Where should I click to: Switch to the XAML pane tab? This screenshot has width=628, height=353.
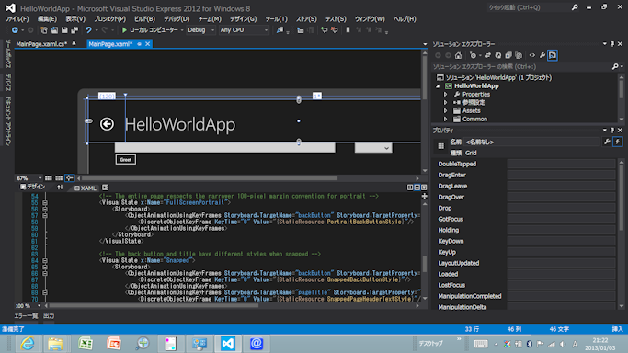(x=86, y=188)
